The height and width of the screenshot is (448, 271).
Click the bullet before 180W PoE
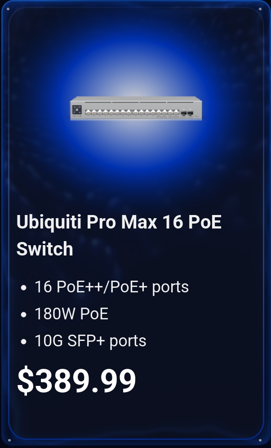pos(24,315)
